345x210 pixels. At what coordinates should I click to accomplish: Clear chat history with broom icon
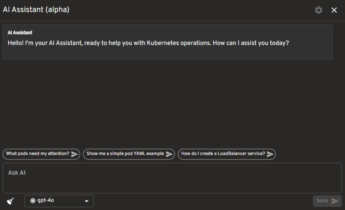tap(10, 201)
